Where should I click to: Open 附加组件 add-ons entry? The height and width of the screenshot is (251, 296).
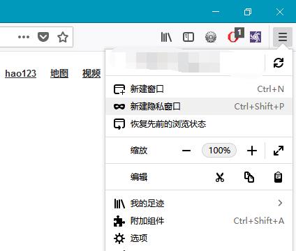tap(199, 221)
